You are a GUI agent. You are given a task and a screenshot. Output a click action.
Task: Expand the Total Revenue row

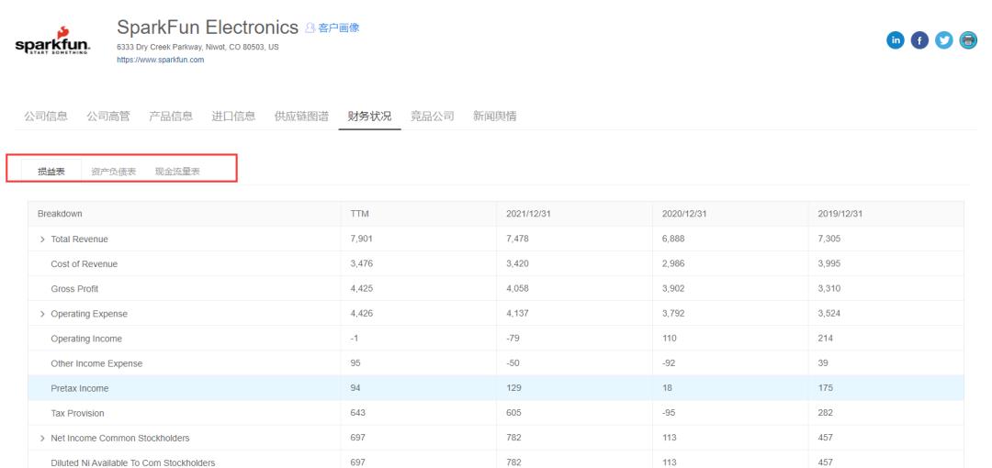[x=42, y=240]
